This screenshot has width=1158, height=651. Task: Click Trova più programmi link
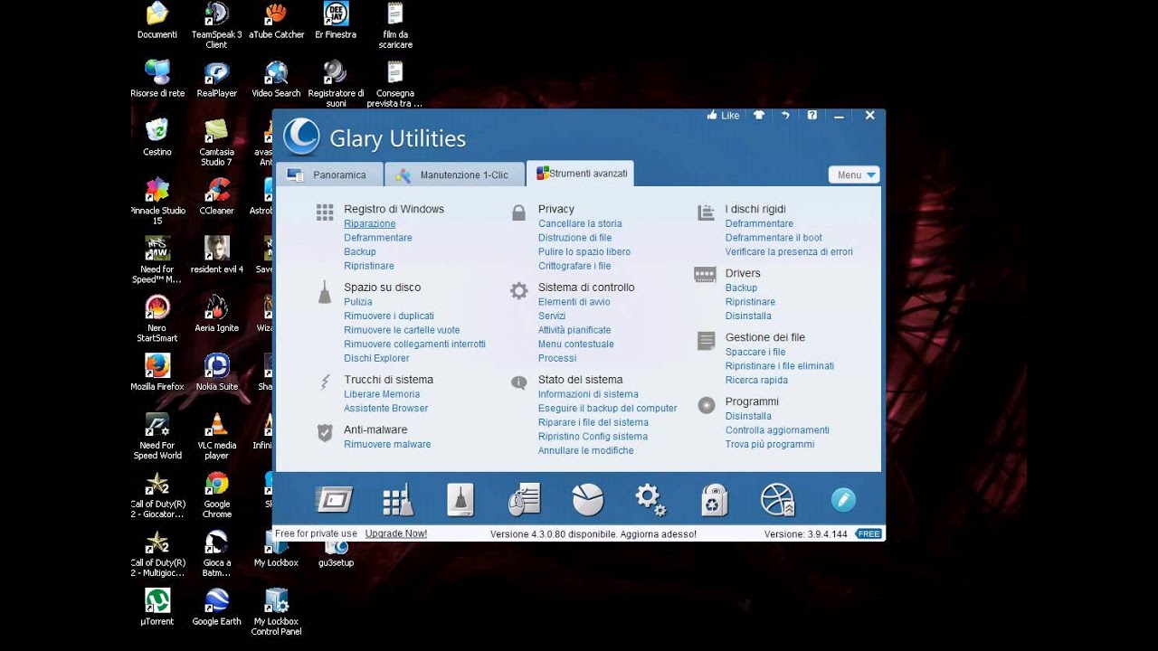pyautogui.click(x=770, y=444)
